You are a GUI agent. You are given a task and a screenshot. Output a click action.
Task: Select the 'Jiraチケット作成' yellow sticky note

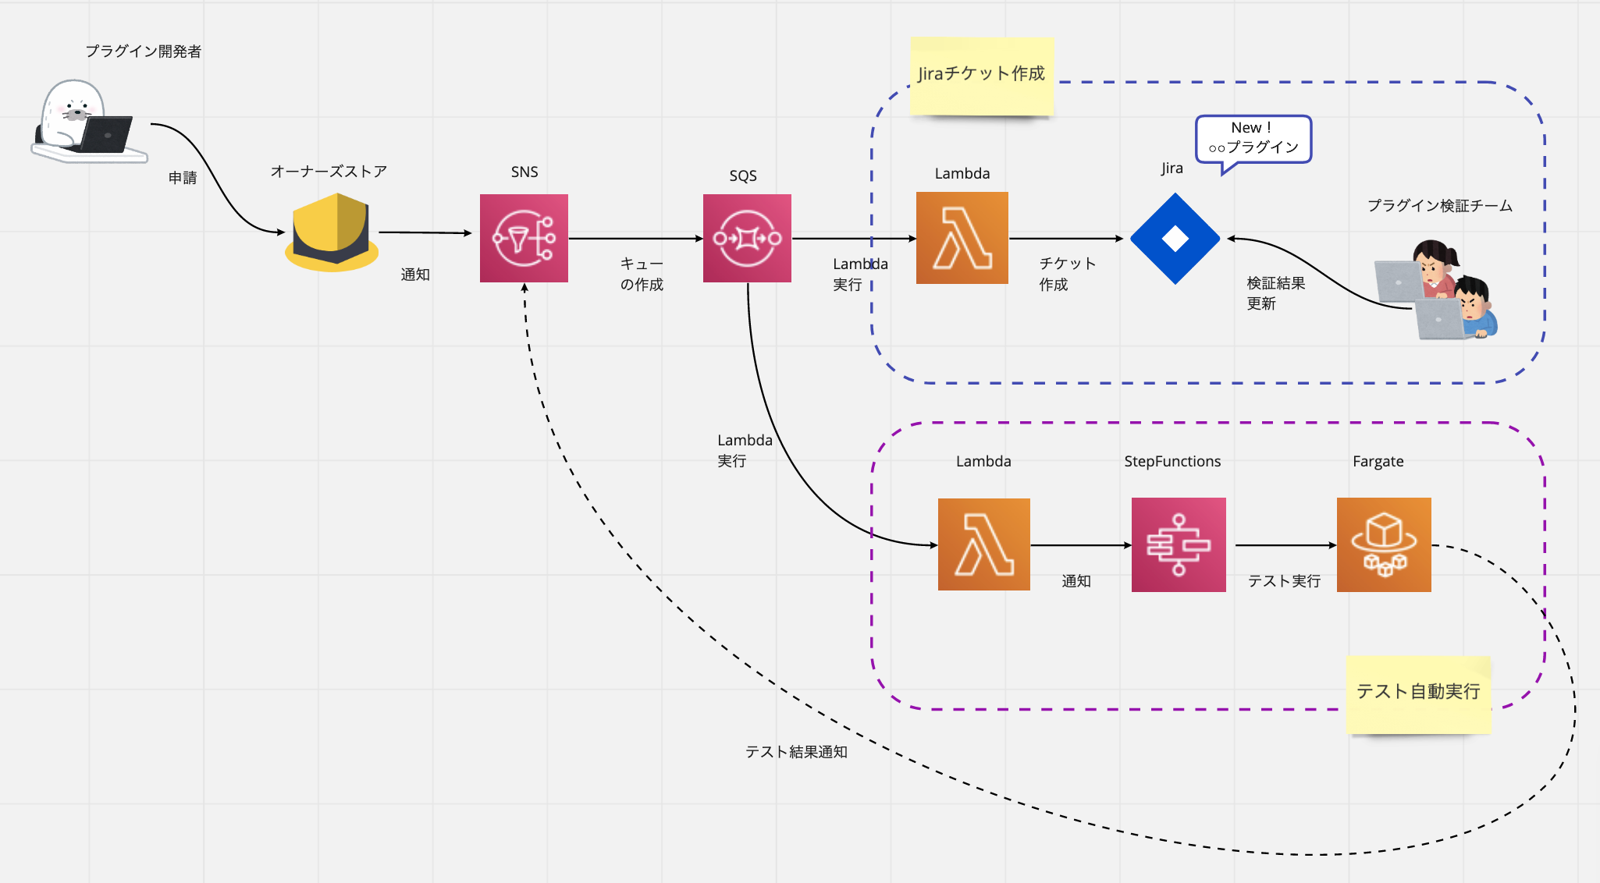click(x=982, y=76)
